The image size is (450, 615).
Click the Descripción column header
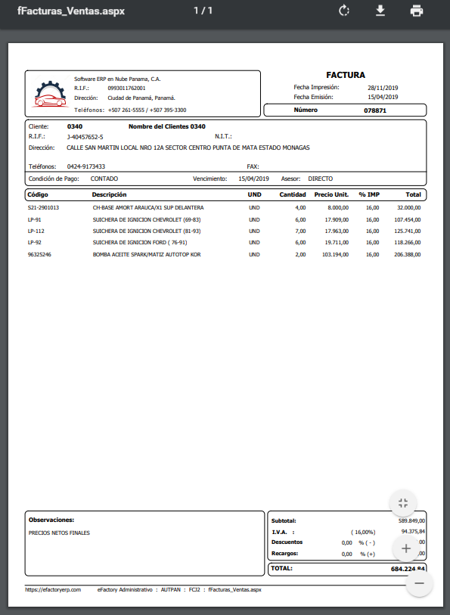tap(110, 194)
